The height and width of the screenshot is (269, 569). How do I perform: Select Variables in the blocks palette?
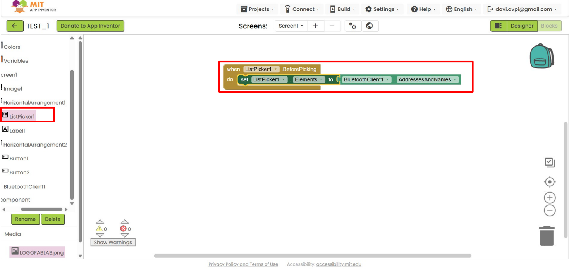[x=15, y=61]
